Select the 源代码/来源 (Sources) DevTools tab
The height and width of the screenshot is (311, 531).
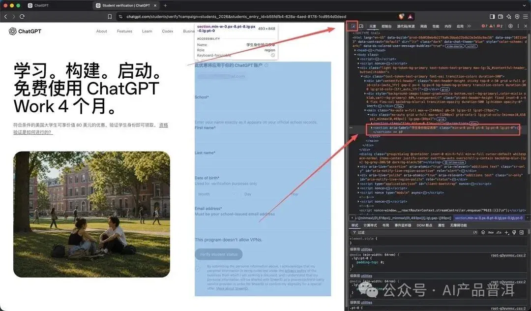[x=406, y=26]
